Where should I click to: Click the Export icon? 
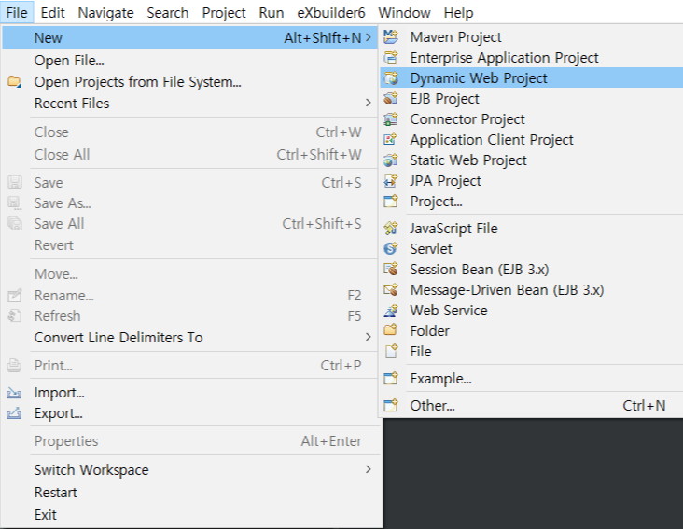tap(14, 413)
